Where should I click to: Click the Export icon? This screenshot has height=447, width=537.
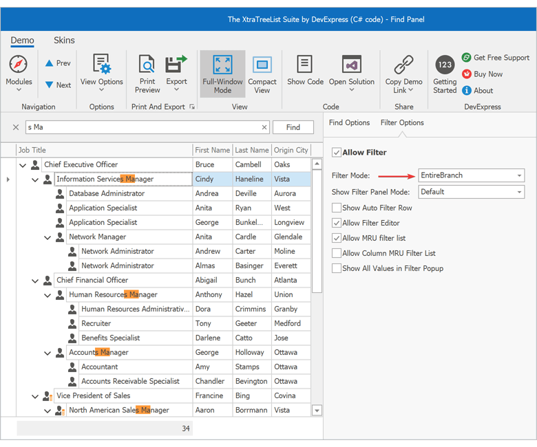coord(176,65)
